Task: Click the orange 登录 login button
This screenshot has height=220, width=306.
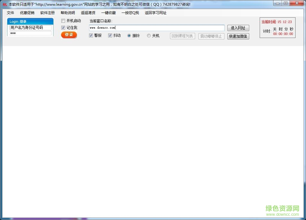Action: (69, 35)
